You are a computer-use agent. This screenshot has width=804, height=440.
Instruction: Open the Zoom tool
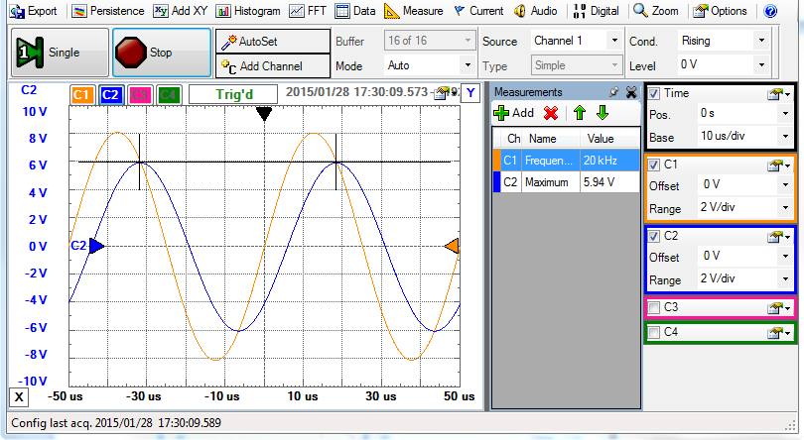point(656,11)
